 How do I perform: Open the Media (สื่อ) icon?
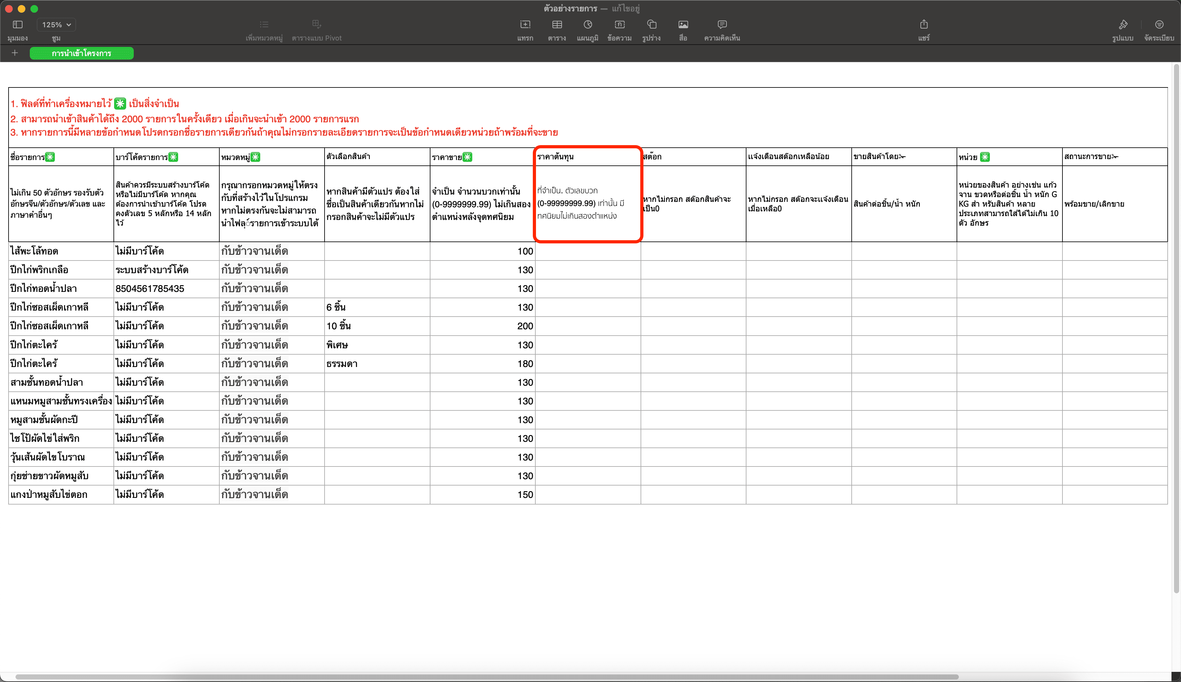pos(683,25)
